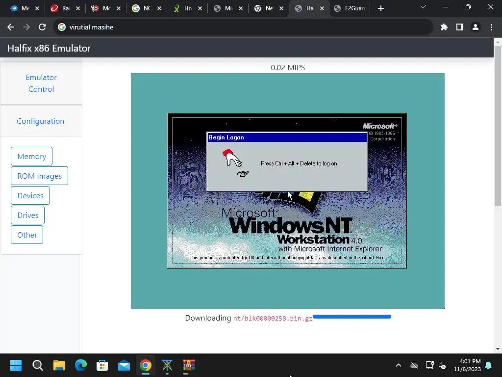Click the Other settings button

point(27,235)
